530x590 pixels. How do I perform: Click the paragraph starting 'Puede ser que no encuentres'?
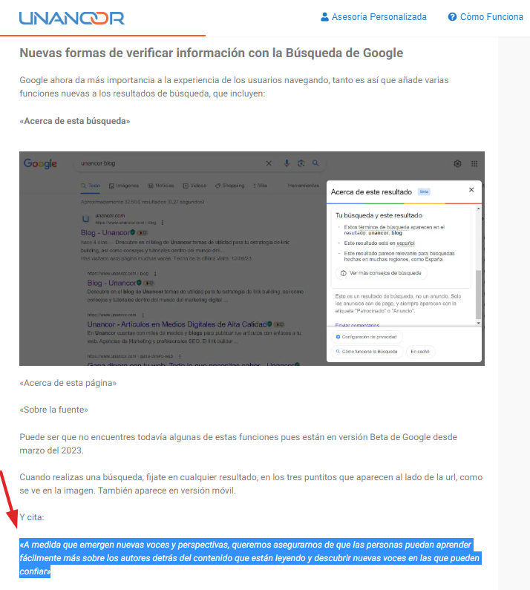238,444
